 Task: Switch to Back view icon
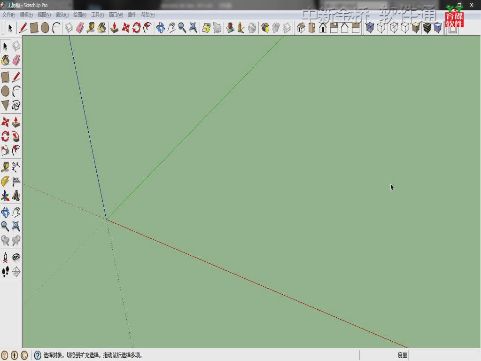point(345,28)
